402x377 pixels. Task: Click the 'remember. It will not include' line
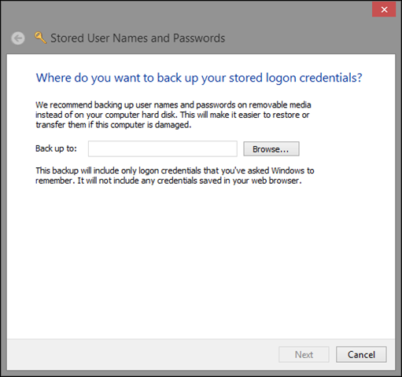tap(168, 181)
